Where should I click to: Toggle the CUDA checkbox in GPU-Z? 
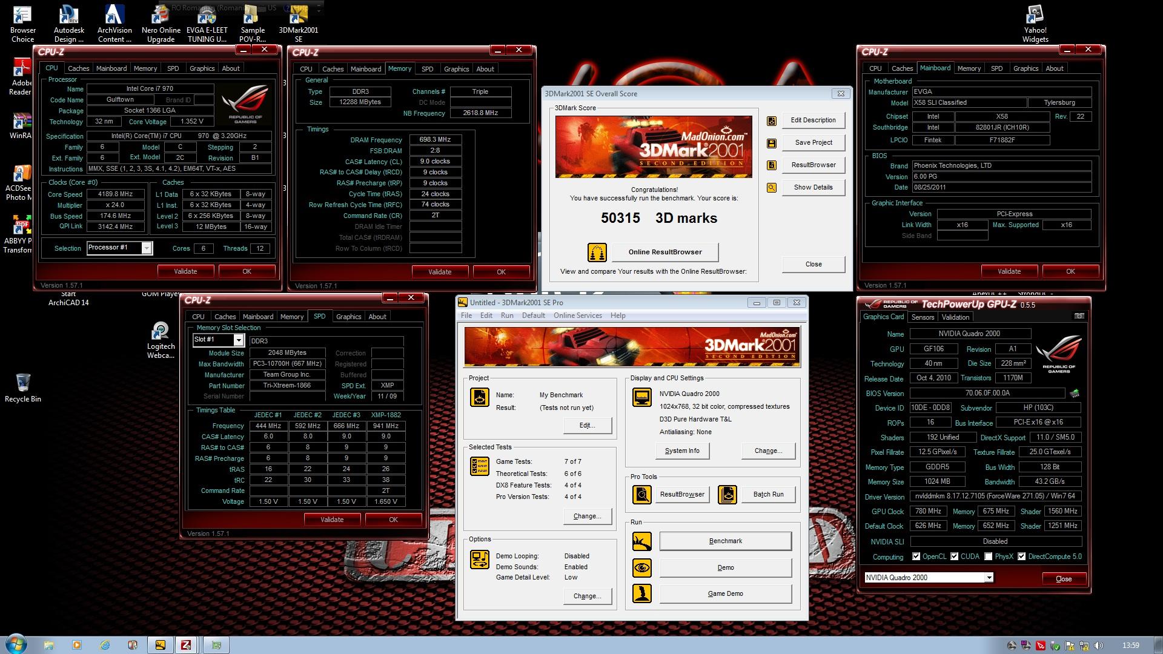pos(955,557)
